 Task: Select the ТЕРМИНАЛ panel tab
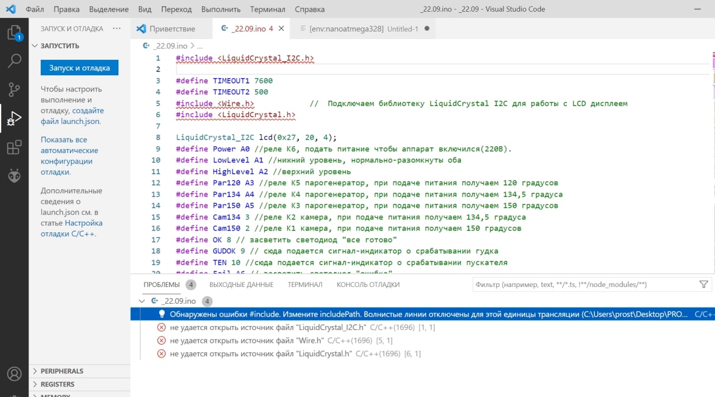point(305,285)
